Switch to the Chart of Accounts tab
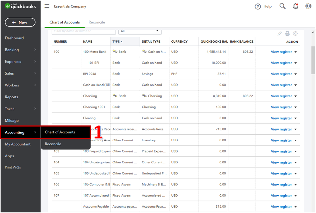The width and height of the screenshot is (316, 213). (x=65, y=22)
